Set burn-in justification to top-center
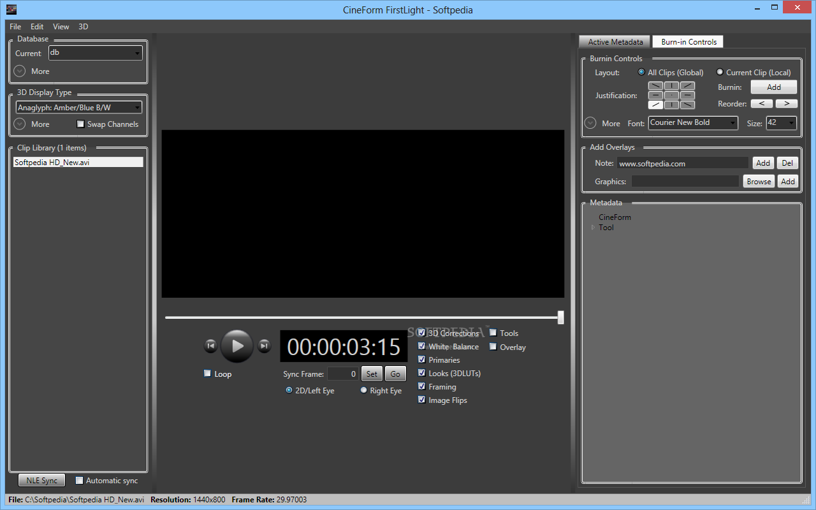Image resolution: width=816 pixels, height=510 pixels. click(671, 85)
